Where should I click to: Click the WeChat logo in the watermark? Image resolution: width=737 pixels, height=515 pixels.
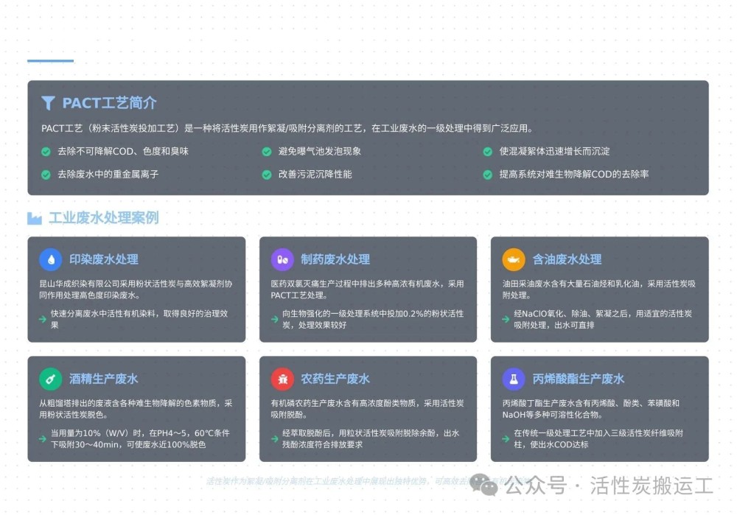pyautogui.click(x=484, y=485)
